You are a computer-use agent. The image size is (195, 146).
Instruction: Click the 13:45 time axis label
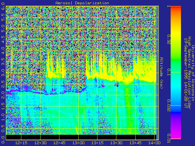click(135, 143)
